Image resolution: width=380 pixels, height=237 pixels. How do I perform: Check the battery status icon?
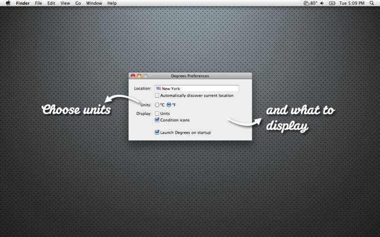click(x=332, y=3)
